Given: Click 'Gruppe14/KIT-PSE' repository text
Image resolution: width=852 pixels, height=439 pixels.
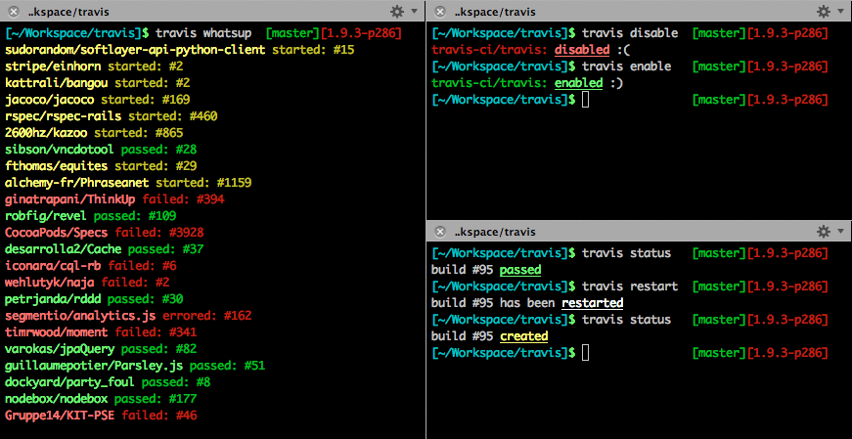Looking at the screenshot, I should point(60,416).
